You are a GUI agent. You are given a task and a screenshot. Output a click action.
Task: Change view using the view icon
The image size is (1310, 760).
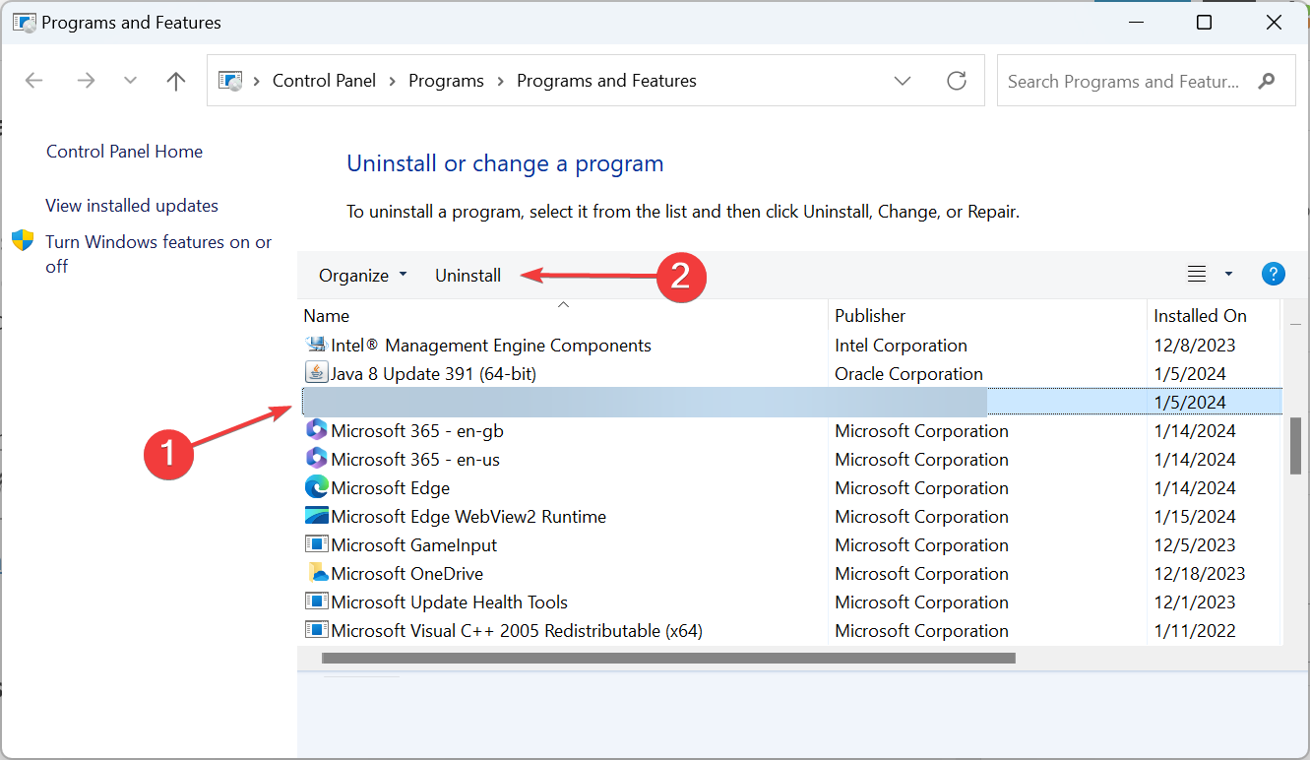1197,275
